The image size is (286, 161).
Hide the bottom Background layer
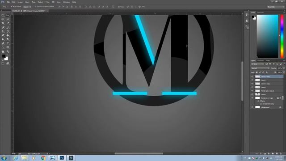(252, 107)
